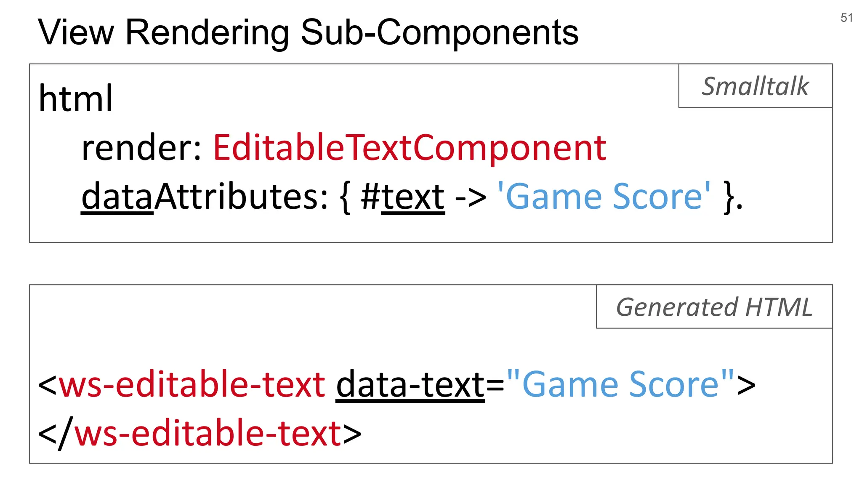Select the blue 'Game Score' single-quoted string
Image resolution: width=862 pixels, height=485 pixels.
(604, 196)
